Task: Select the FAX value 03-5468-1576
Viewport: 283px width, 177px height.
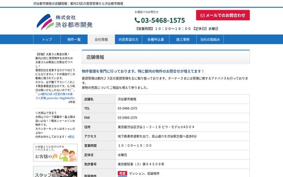Action: (127, 118)
